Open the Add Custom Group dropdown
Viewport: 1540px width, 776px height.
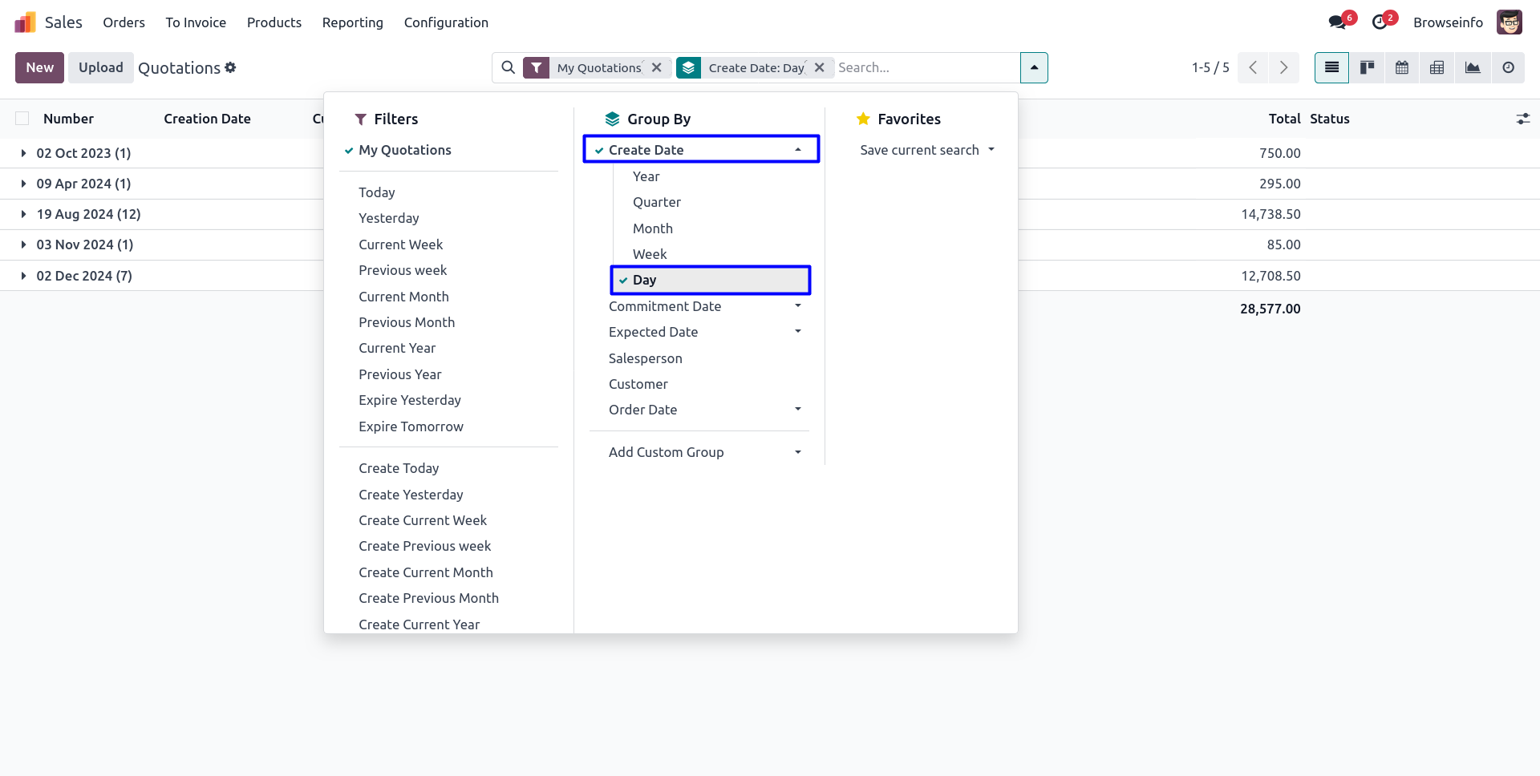pos(704,452)
